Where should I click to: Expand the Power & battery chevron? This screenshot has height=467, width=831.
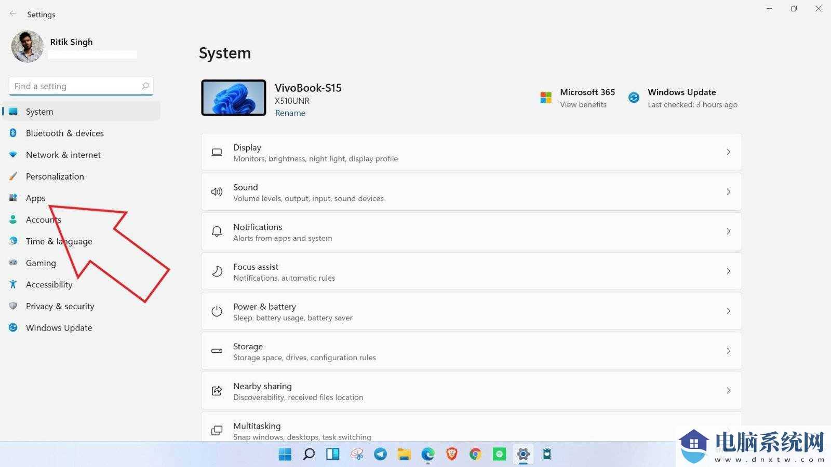click(729, 311)
